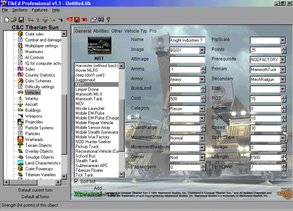Open the properties sheet toolbar icon
This screenshot has height=211, width=293.
click(93, 20)
